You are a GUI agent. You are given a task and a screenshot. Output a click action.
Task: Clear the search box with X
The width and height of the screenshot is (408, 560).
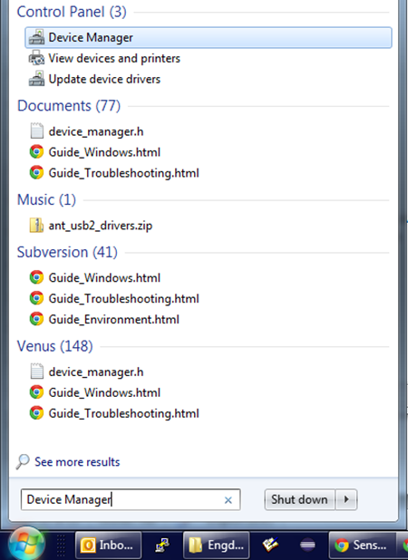coord(228,500)
